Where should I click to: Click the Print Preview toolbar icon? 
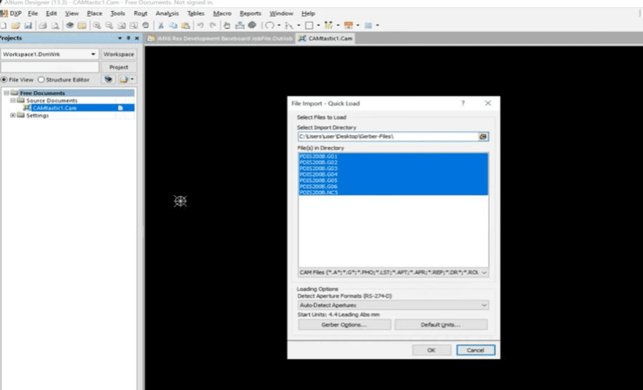point(55,26)
